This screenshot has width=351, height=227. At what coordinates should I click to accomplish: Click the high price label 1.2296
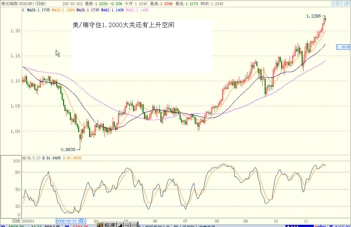tap(314, 16)
